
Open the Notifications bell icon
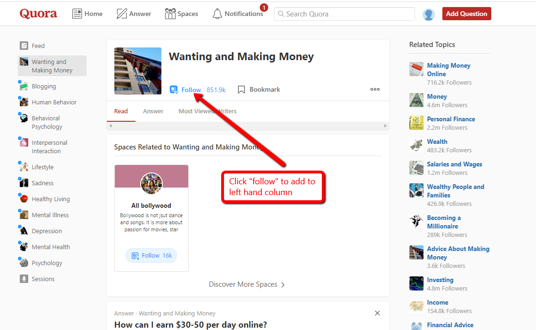(x=217, y=14)
